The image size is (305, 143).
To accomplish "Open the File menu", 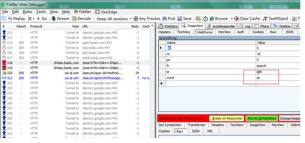I will [5, 12].
